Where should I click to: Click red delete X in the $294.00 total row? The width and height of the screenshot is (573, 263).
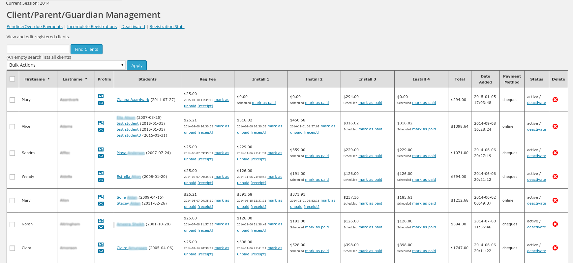click(555, 100)
